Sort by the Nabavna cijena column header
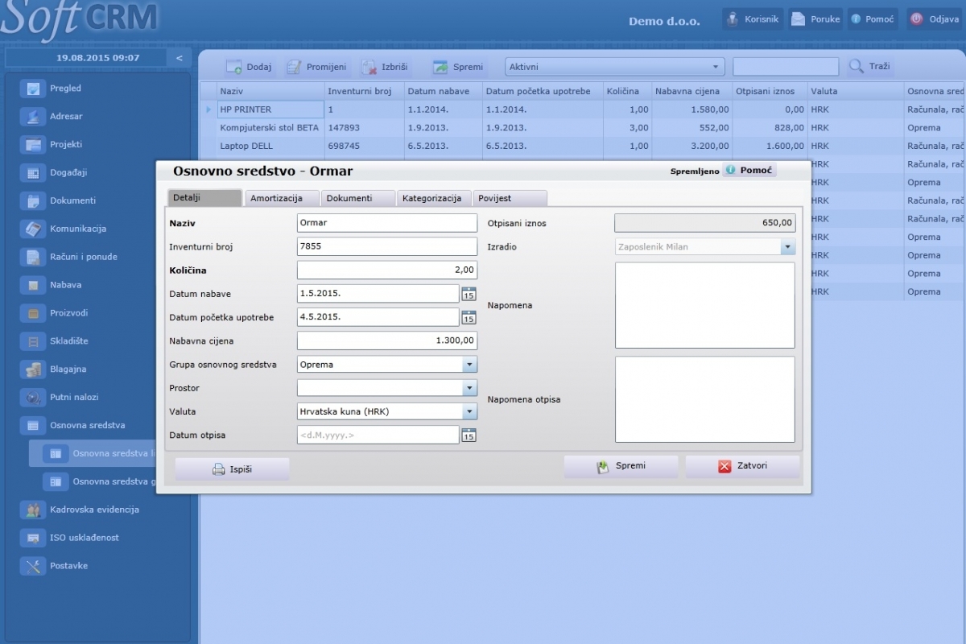 pyautogui.click(x=691, y=91)
